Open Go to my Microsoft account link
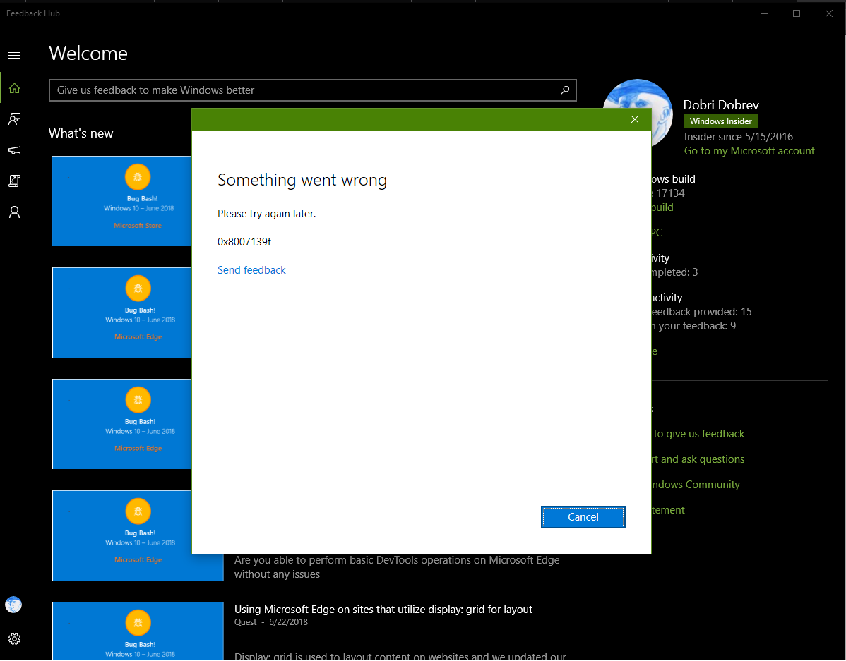This screenshot has width=846, height=661. pos(749,151)
